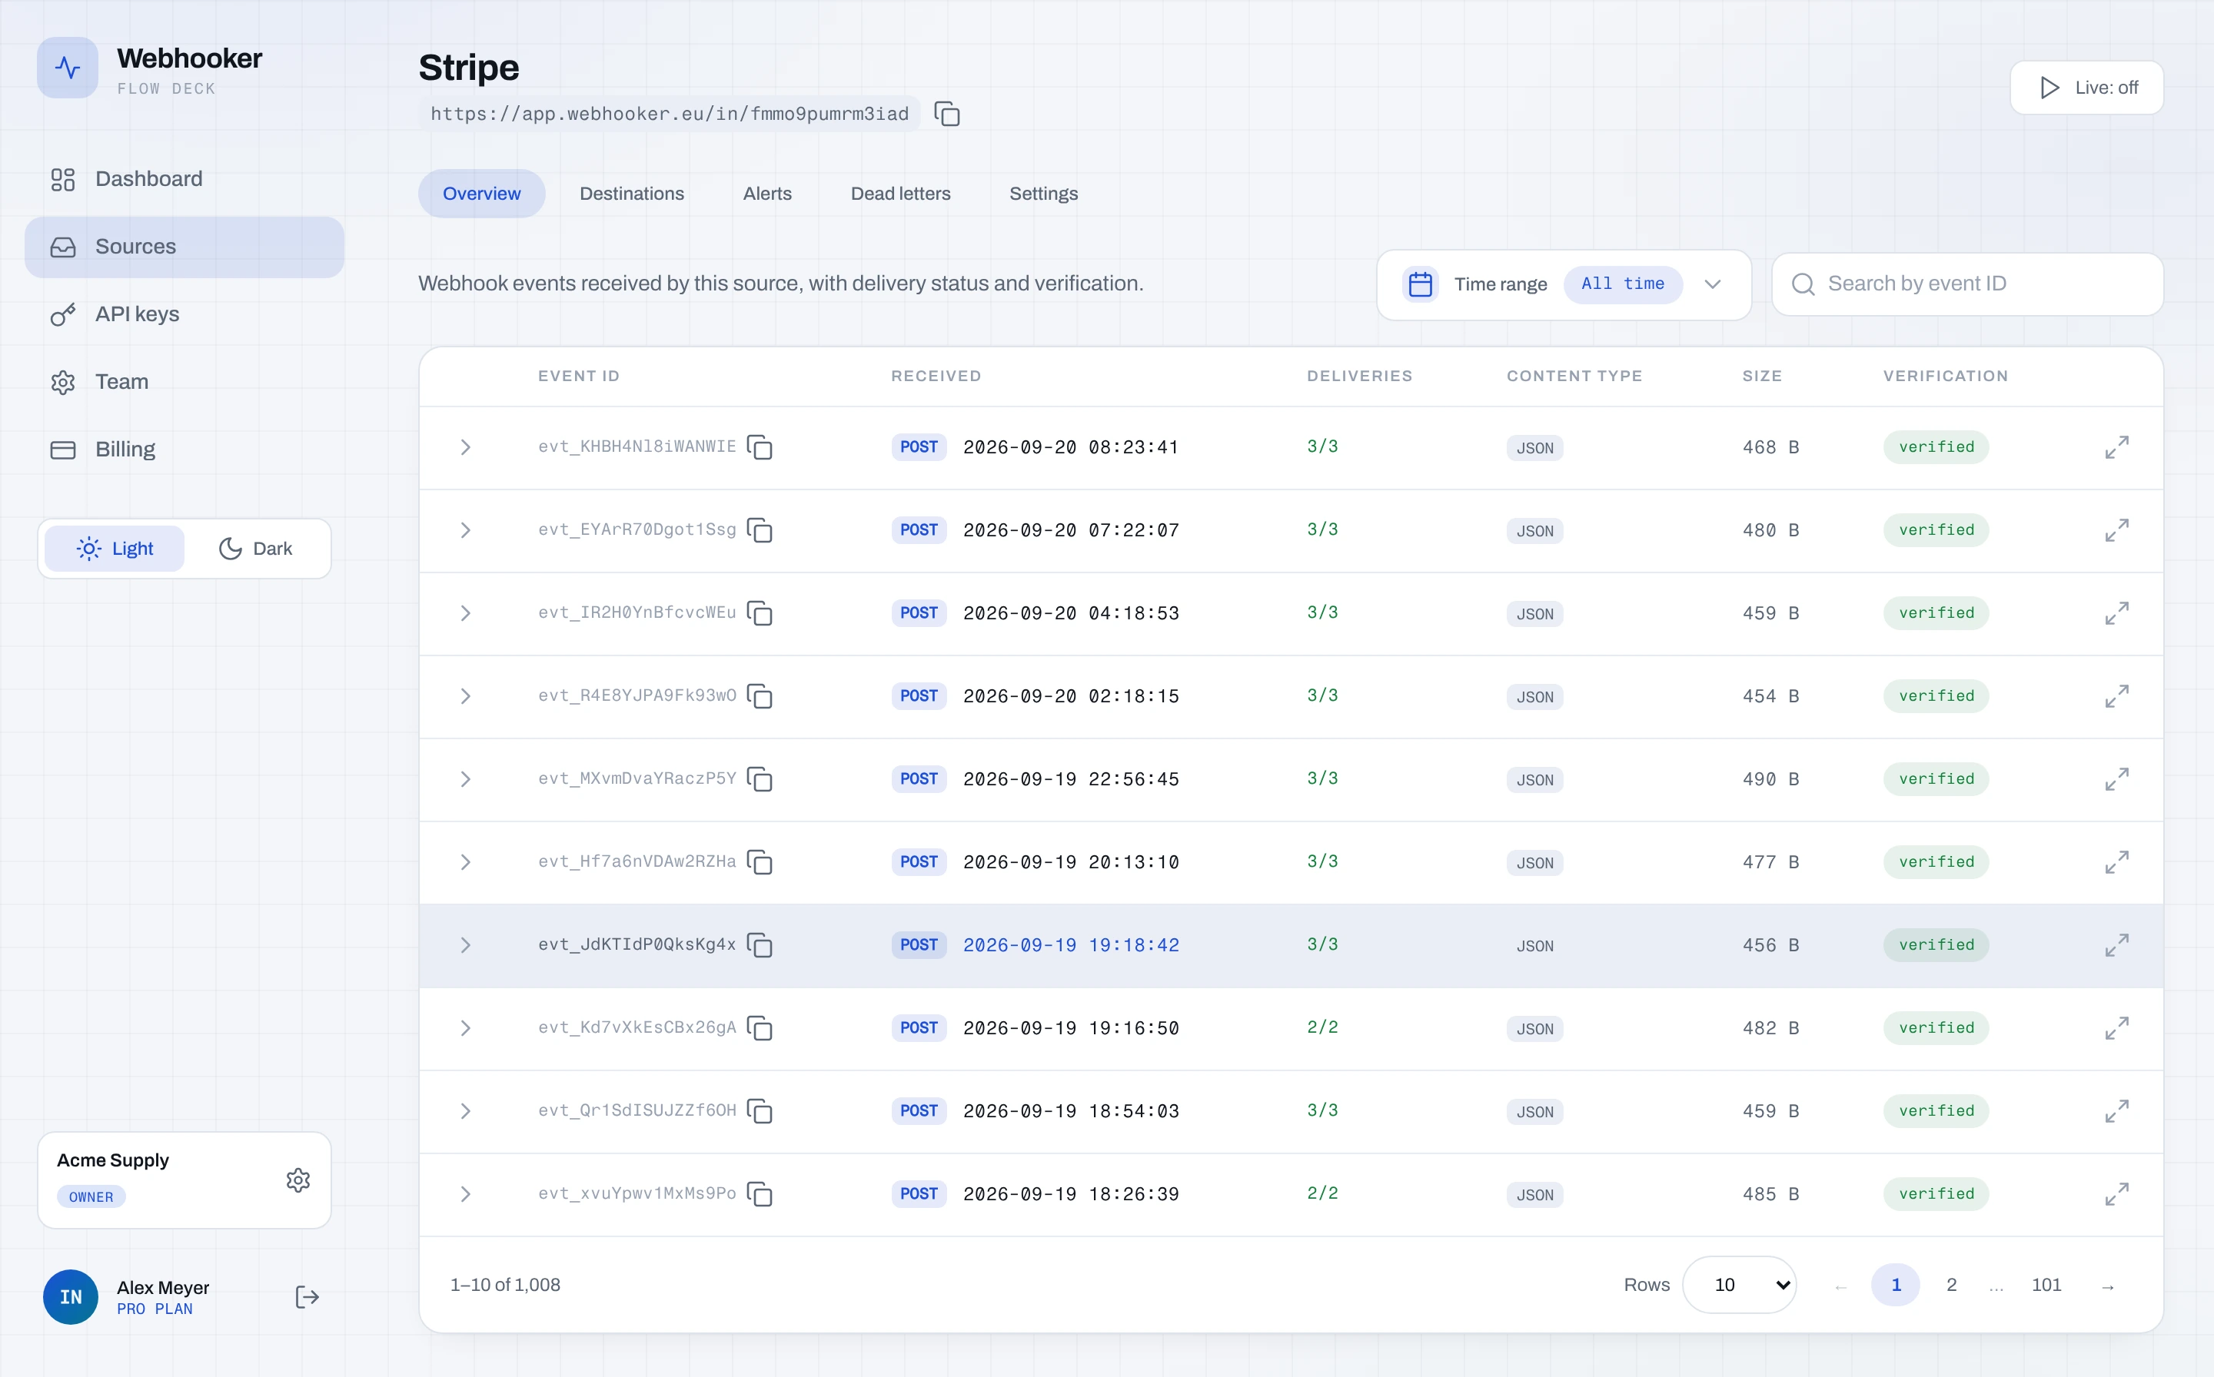Open the Time range dropdown
The image size is (2214, 1377).
(x=1564, y=284)
